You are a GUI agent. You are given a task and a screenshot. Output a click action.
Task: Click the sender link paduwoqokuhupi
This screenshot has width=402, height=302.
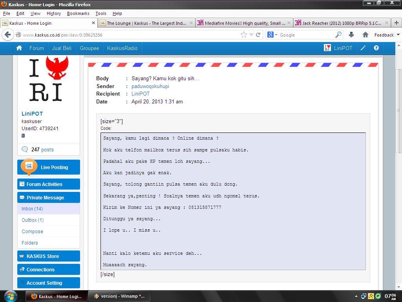pos(150,86)
